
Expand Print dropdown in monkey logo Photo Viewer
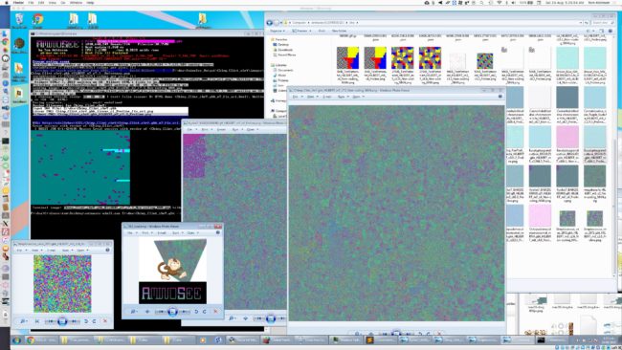click(x=146, y=232)
